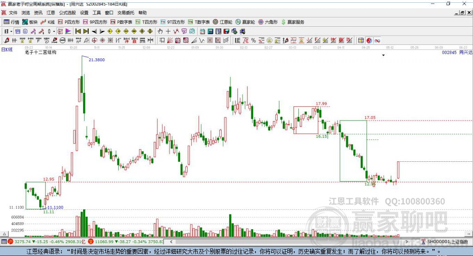Click the 12.95 price annotation
This screenshot has height=256, width=473.
point(49,179)
